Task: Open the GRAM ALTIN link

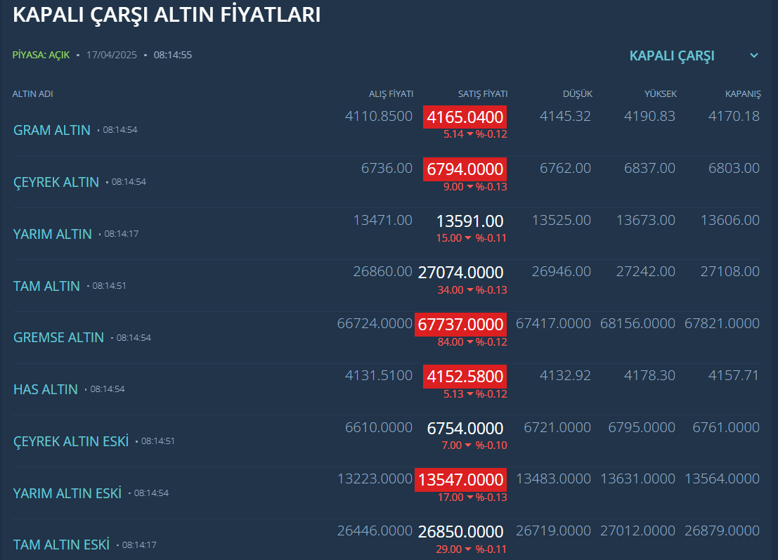Action: (51, 130)
